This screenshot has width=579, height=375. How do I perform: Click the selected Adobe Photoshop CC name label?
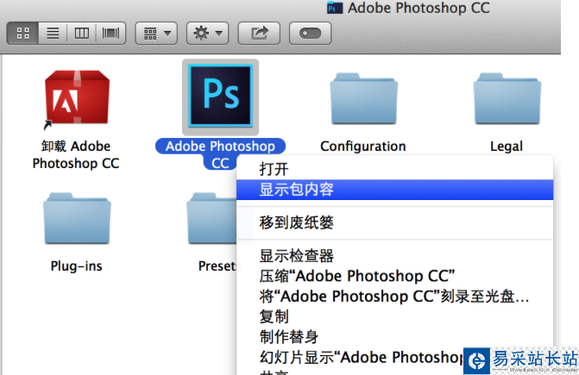pos(220,154)
